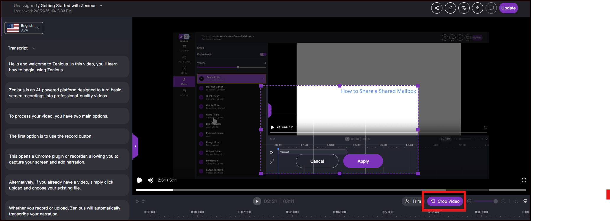Open the comments speech bubble icon
Screen dimensions: 610x221
(x=491, y=8)
